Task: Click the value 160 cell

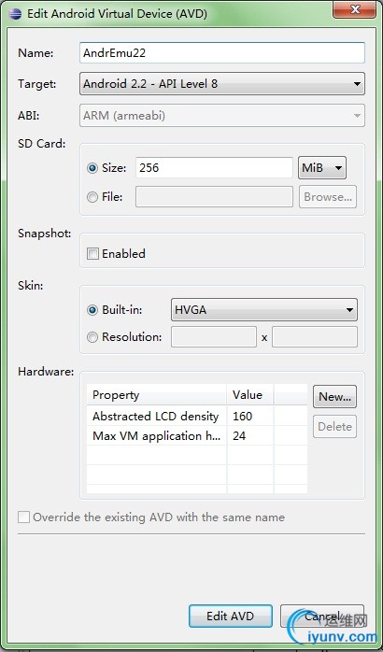Action: click(x=250, y=417)
